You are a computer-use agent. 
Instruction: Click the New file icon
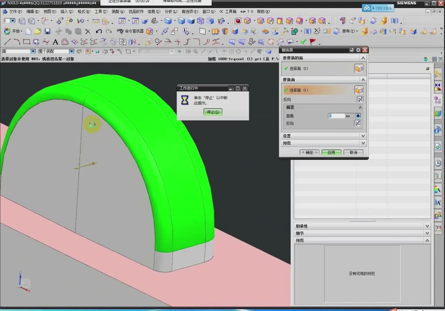click(x=28, y=31)
